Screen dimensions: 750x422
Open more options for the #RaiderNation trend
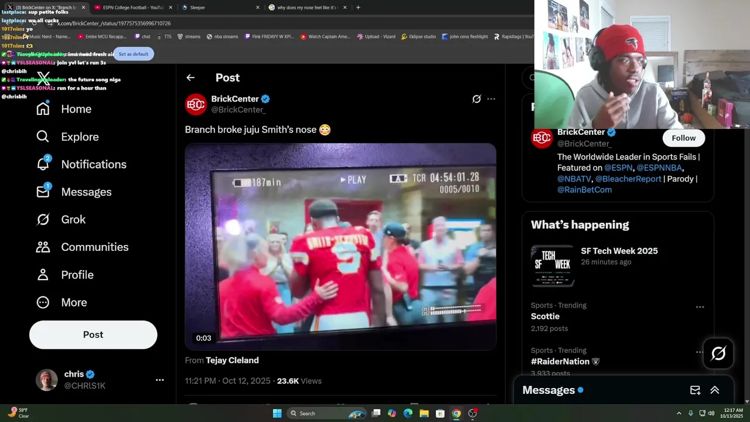tap(700, 352)
